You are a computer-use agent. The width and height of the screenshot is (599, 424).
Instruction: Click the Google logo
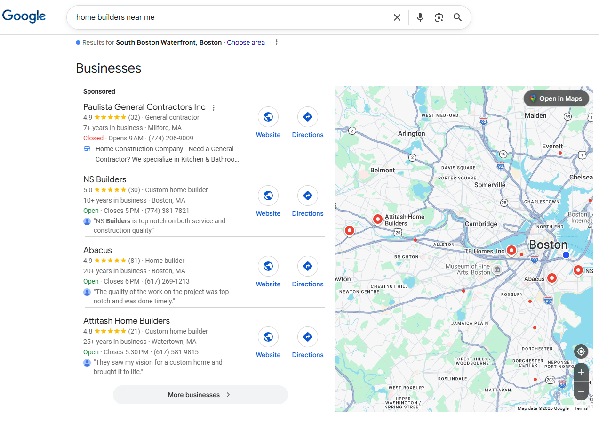point(24,16)
